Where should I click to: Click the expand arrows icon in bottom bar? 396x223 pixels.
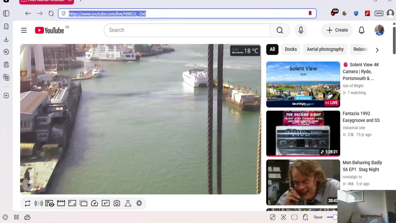[273, 217]
